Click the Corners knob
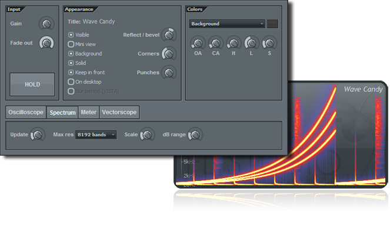 click(x=169, y=54)
